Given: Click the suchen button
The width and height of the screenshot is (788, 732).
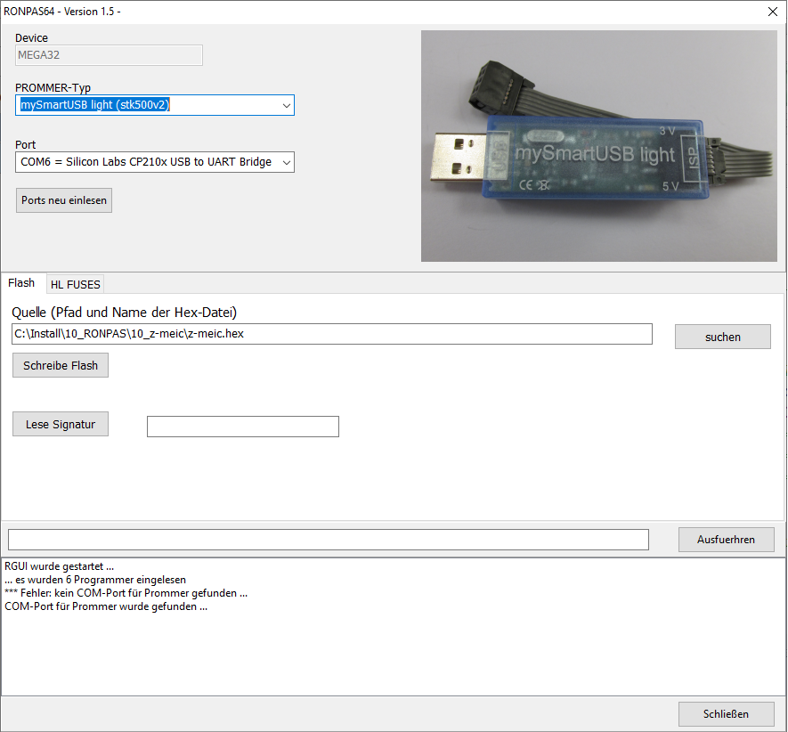Looking at the screenshot, I should click(x=723, y=337).
